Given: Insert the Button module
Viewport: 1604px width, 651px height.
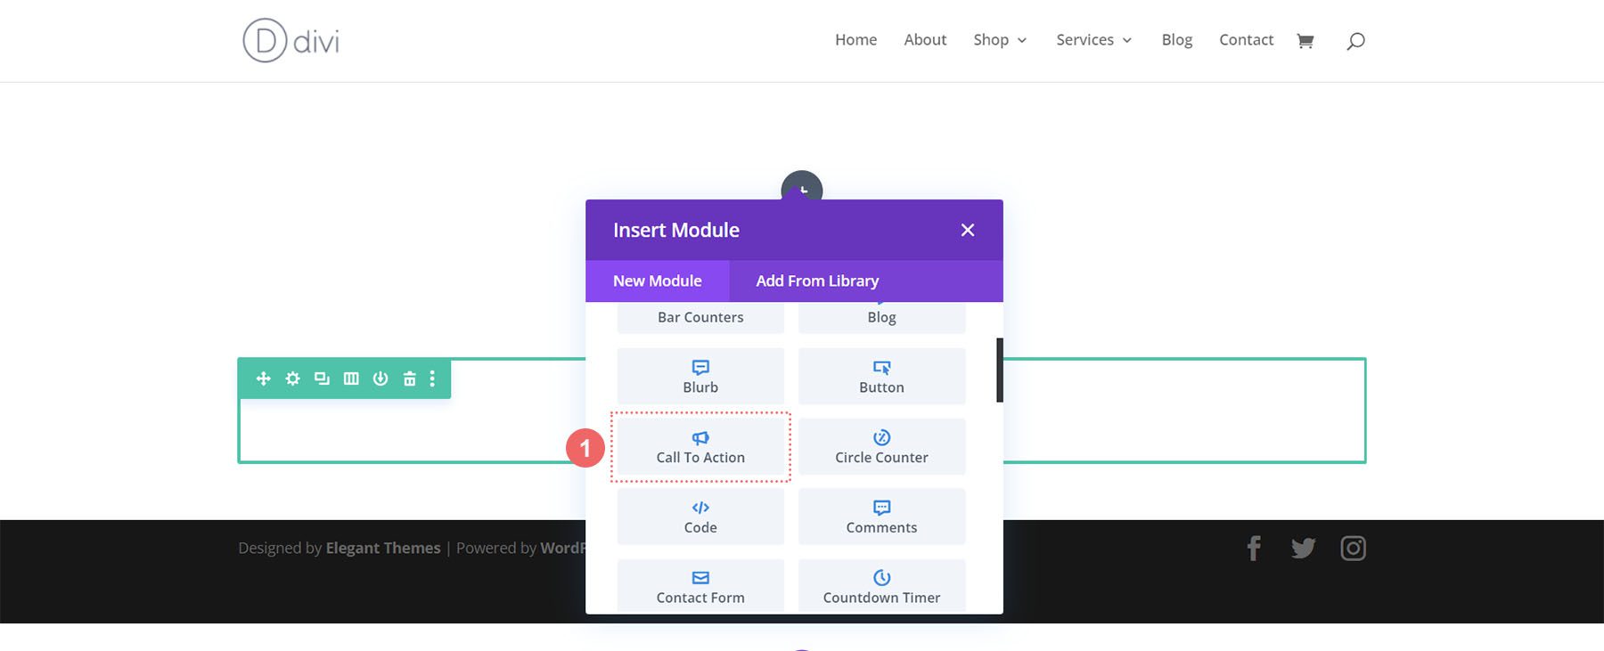Looking at the screenshot, I should point(881,376).
